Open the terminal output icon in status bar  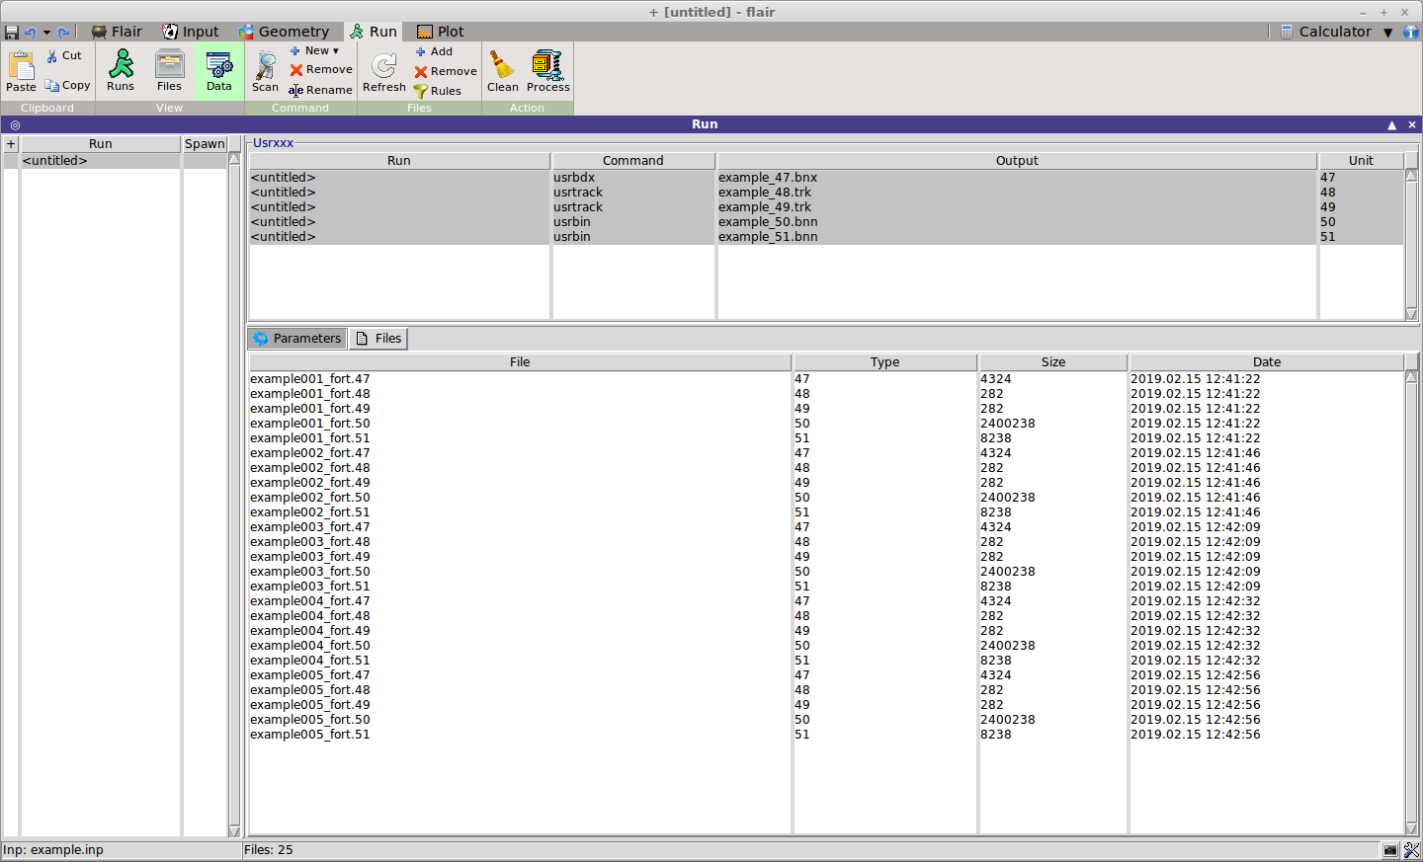pyautogui.click(x=1390, y=850)
